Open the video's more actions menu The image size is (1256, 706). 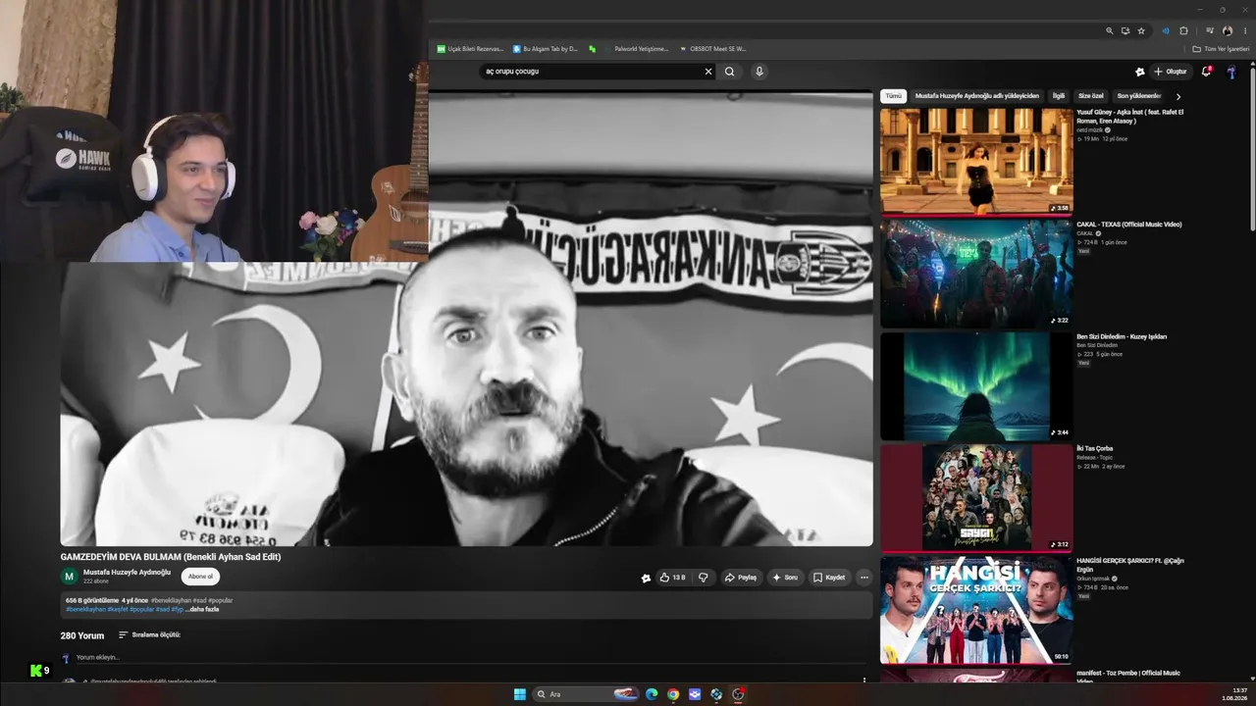863,578
